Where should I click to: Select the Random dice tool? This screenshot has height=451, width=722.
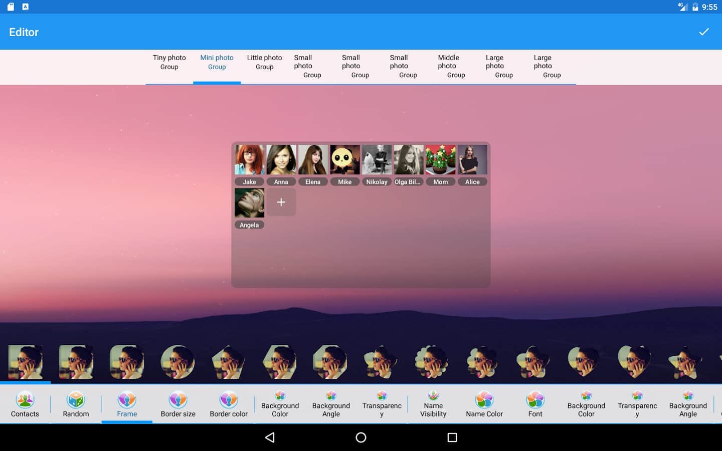(76, 404)
